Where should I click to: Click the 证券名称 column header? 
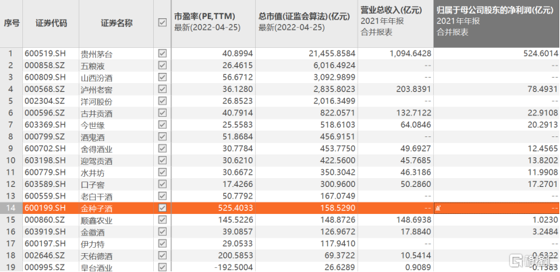tap(117, 24)
